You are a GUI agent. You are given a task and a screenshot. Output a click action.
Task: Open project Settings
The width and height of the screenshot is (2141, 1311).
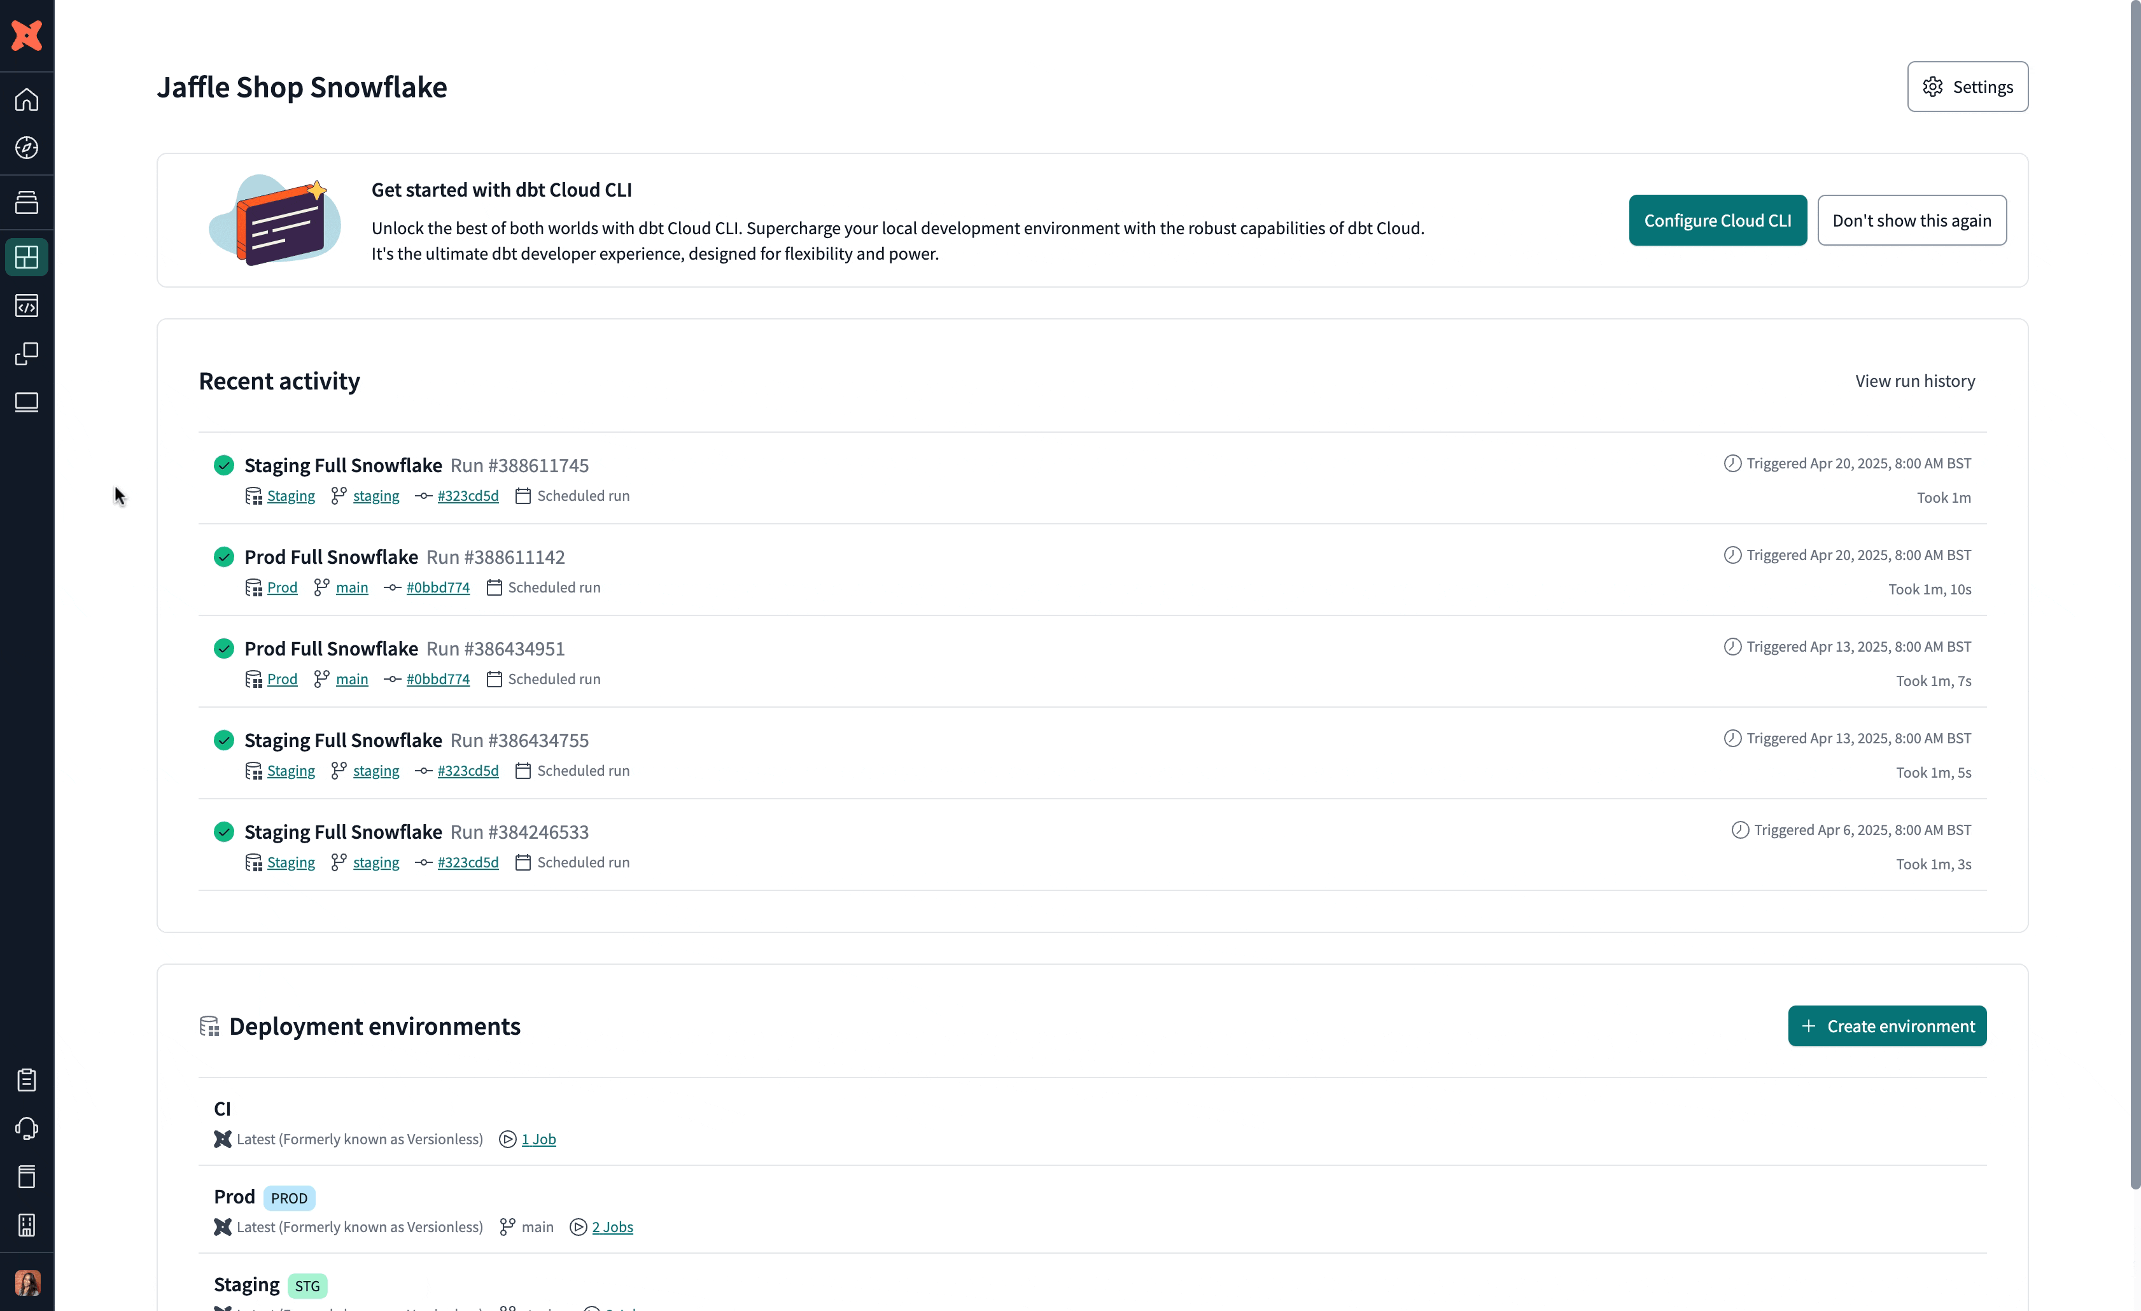1967,86
